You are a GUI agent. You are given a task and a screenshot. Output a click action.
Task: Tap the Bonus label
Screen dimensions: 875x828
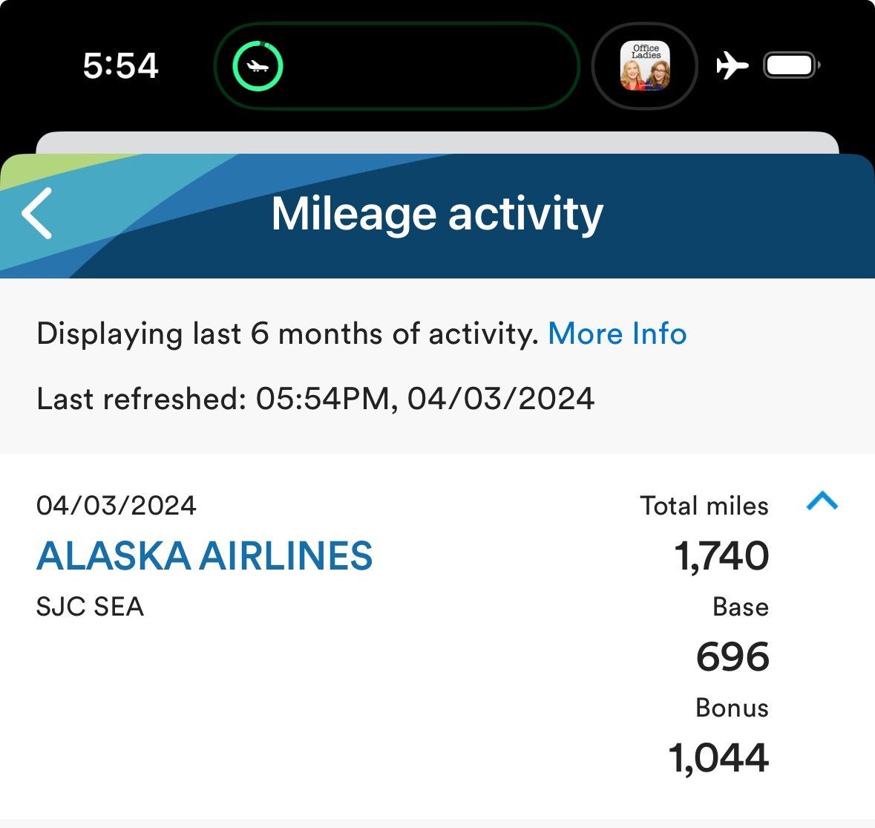point(732,708)
